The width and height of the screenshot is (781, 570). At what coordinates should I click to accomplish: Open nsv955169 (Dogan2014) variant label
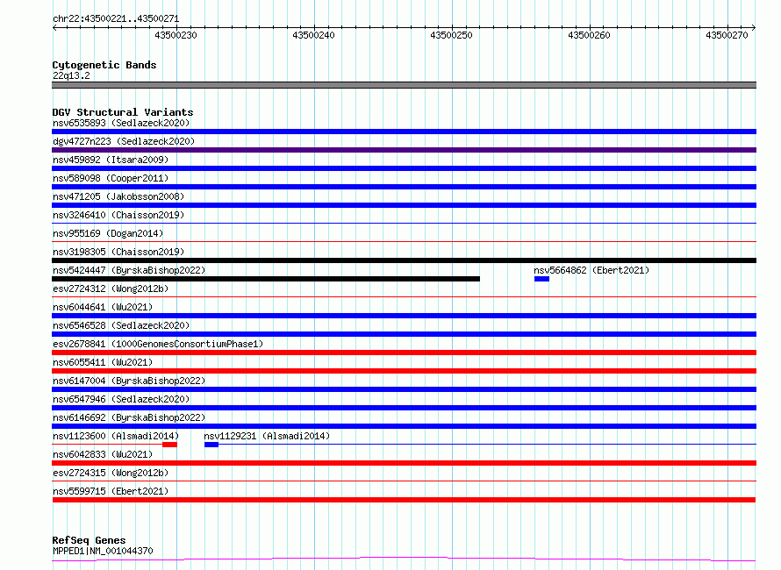tap(108, 233)
